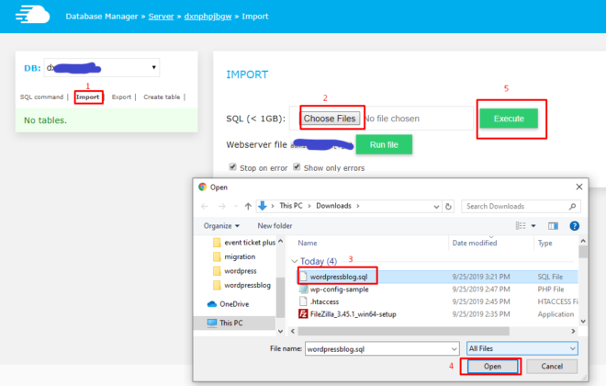
Task: Open the dxnphpjbgw database breadcrumb link
Action: 208,17
